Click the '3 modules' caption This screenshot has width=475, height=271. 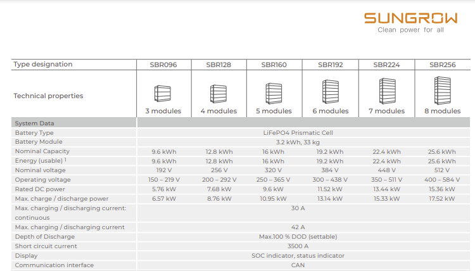[x=163, y=111]
